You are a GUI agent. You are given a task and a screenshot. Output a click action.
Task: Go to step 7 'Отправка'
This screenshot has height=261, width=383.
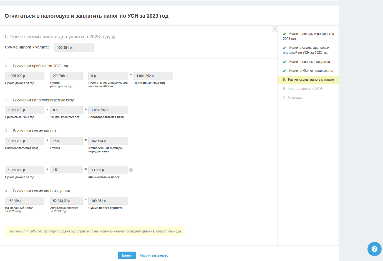[295, 98]
